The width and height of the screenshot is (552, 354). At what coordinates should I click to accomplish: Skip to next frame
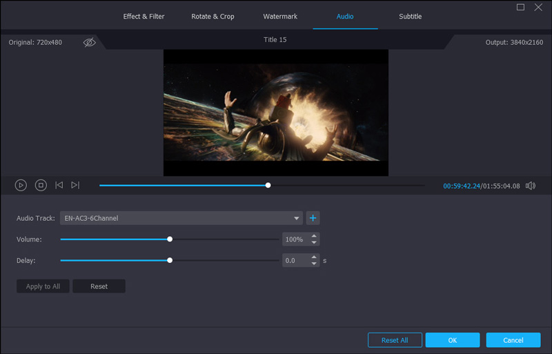click(75, 185)
